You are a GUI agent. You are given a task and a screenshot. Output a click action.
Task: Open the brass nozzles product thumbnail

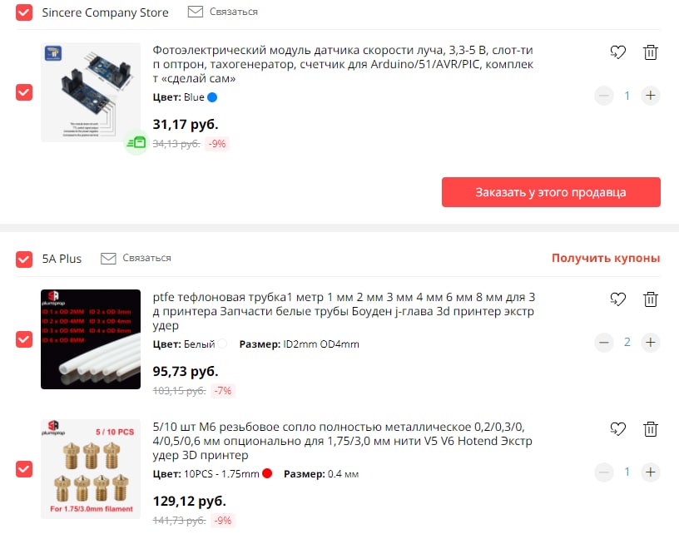coord(91,469)
